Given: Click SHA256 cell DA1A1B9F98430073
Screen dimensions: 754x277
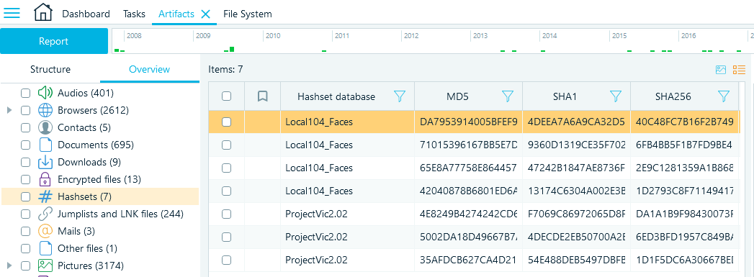Looking at the screenshot, I should [684, 214].
